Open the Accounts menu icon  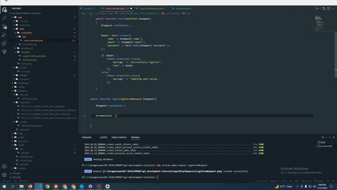4,166
